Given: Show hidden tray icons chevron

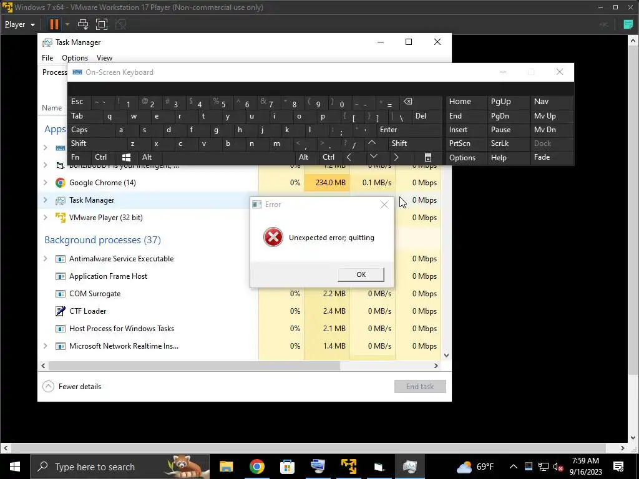Looking at the screenshot, I should [x=514, y=467].
